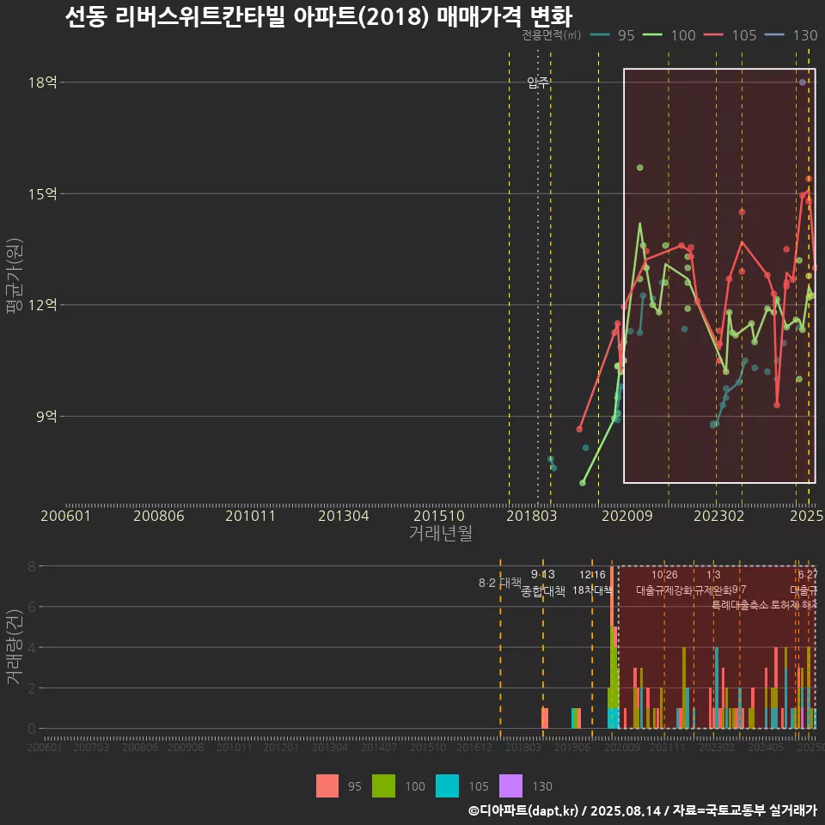Select the 130 line entry in the 전용면적 legend

791,35
